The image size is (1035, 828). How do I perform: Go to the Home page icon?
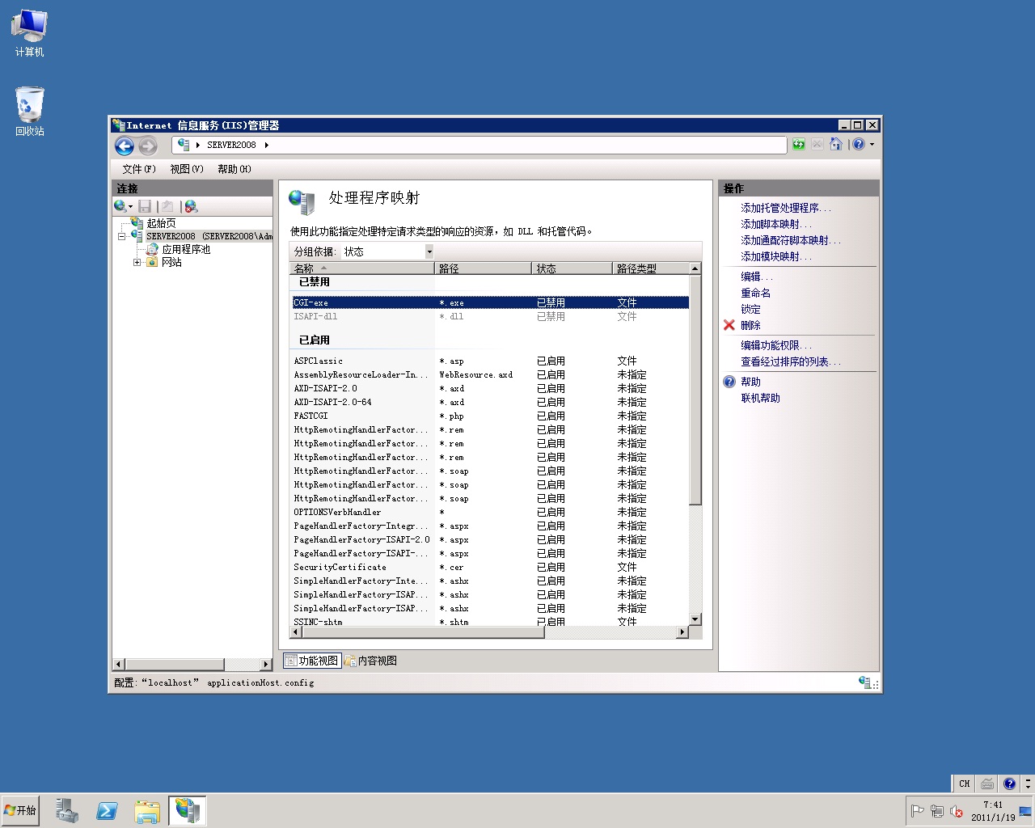tap(836, 145)
